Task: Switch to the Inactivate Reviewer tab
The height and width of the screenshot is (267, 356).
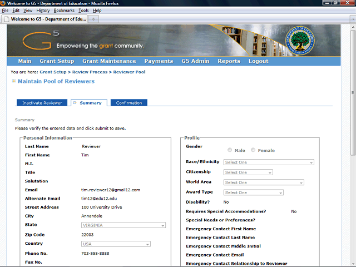Action: 42,103
